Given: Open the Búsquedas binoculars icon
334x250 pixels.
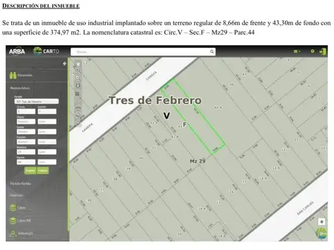Looking at the screenshot, I should pos(13,75).
